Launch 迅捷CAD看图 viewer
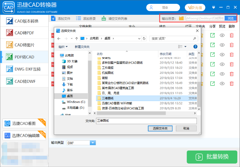 [24, 123]
